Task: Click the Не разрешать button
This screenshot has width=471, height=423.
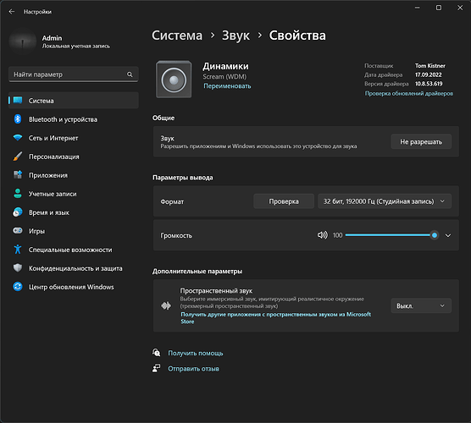Action: pos(421,141)
